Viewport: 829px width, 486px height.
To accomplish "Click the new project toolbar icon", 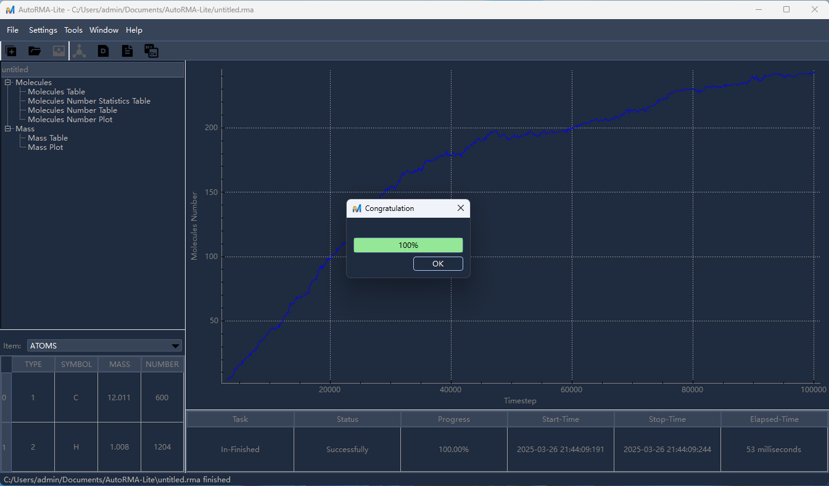I will 11,51.
